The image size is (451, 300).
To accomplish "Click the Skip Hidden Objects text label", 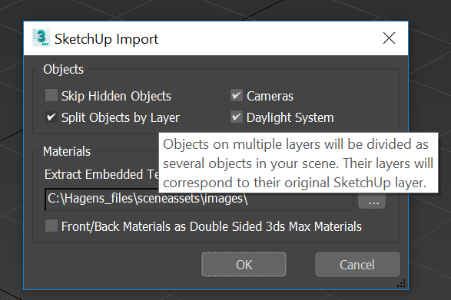I will [x=116, y=96].
